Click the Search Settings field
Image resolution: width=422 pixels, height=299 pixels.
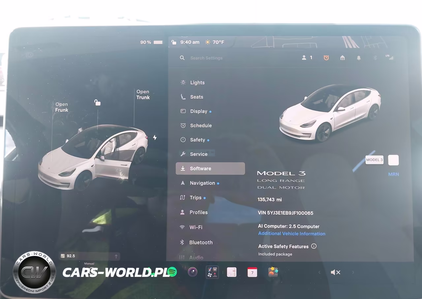(x=206, y=58)
